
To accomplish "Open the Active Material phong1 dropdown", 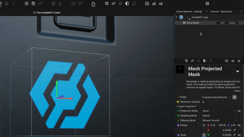I will (201, 11).
